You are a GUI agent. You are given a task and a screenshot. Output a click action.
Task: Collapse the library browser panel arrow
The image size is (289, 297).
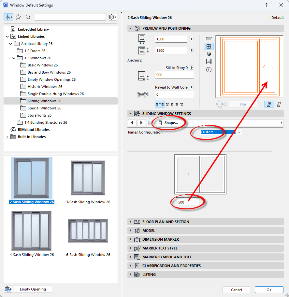point(122,12)
